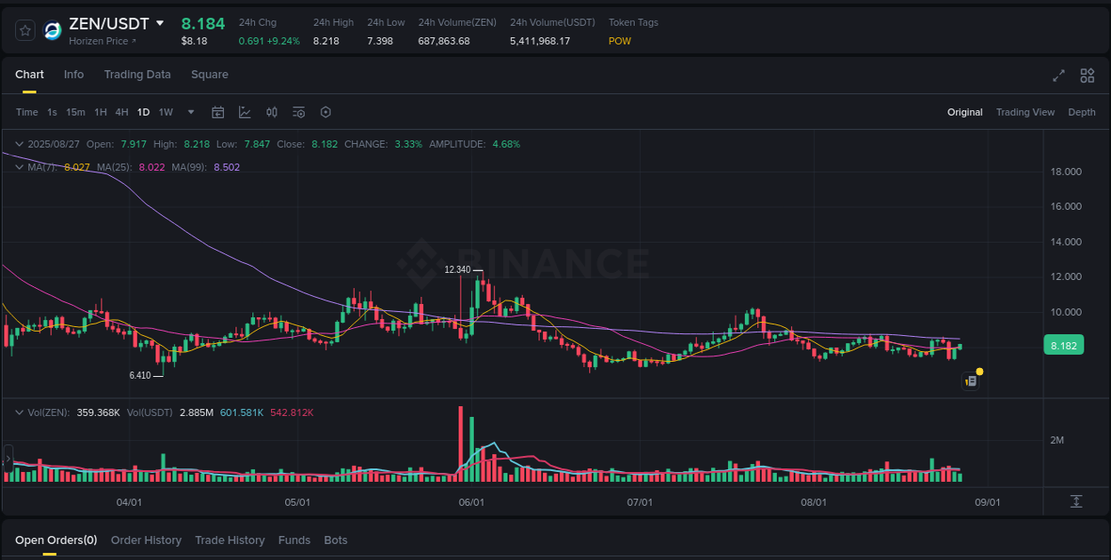Click the grid layout icon top right
The height and width of the screenshot is (560, 1111).
click(x=1087, y=76)
